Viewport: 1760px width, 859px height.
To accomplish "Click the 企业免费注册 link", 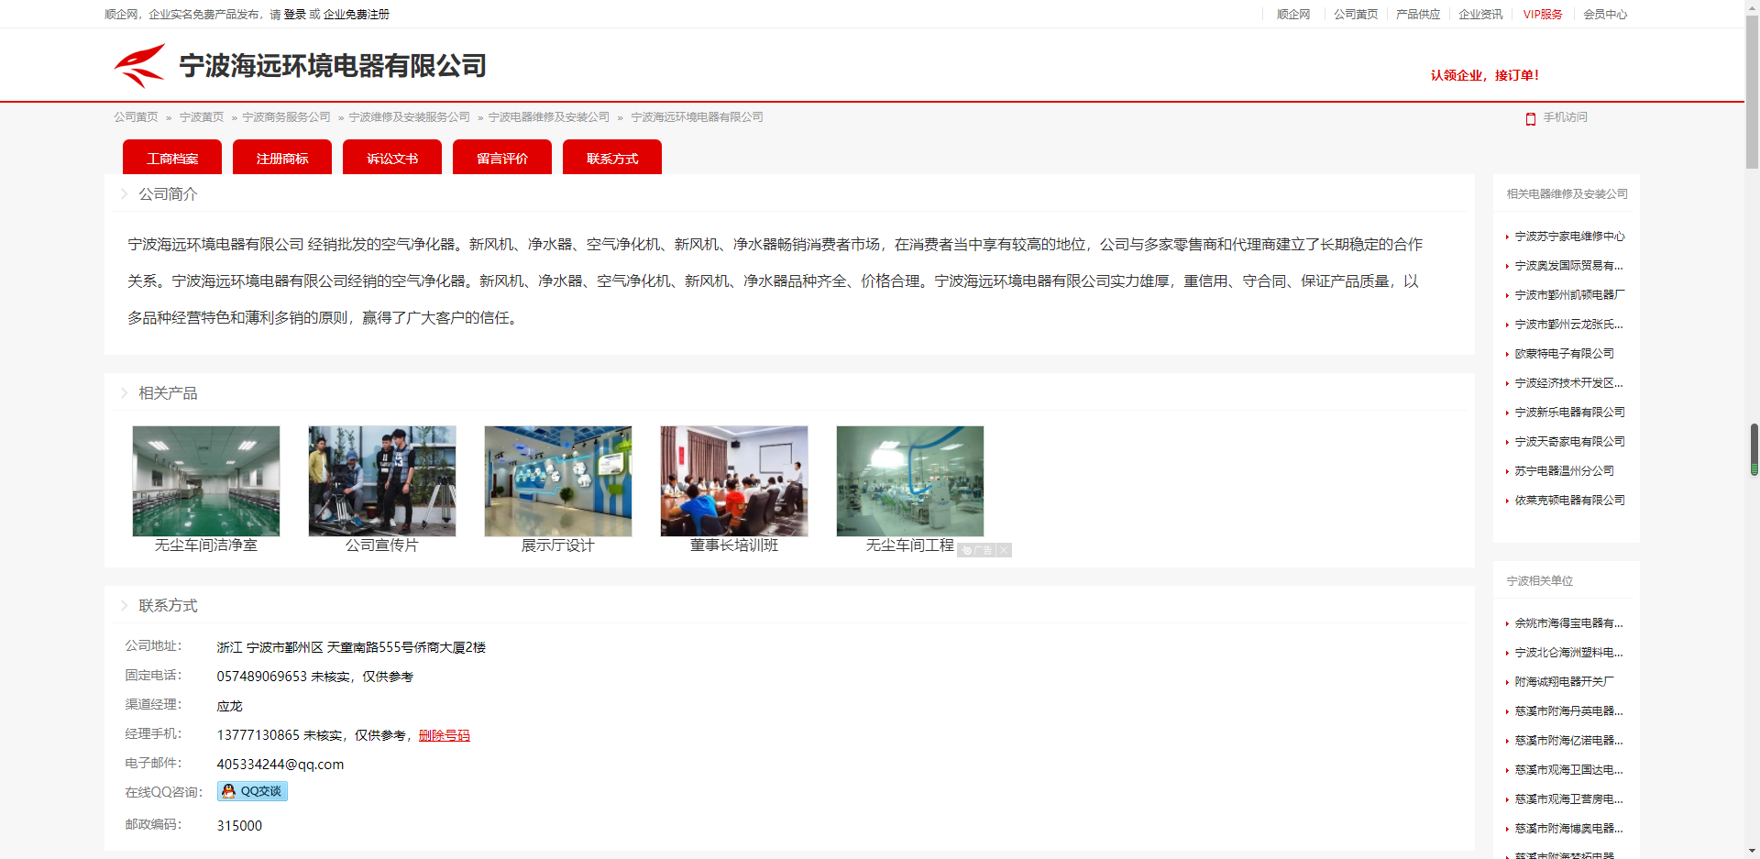I will click(357, 15).
